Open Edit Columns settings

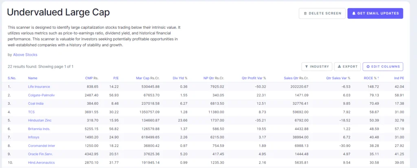tap(383, 67)
